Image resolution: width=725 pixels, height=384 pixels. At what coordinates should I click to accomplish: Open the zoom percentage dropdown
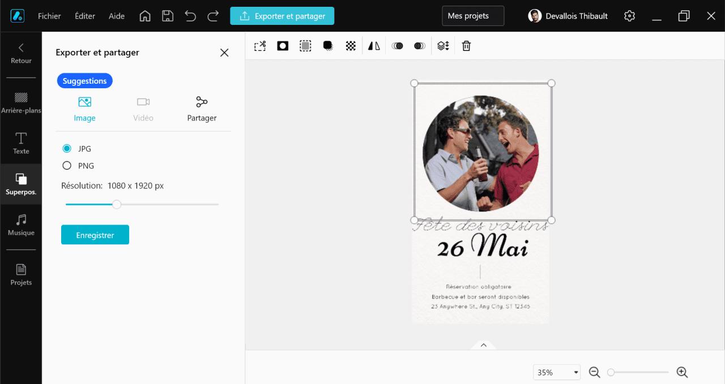click(556, 372)
